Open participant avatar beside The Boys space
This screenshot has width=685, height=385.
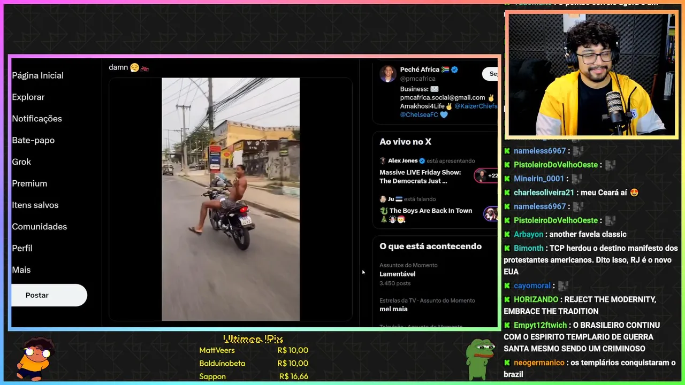point(491,214)
